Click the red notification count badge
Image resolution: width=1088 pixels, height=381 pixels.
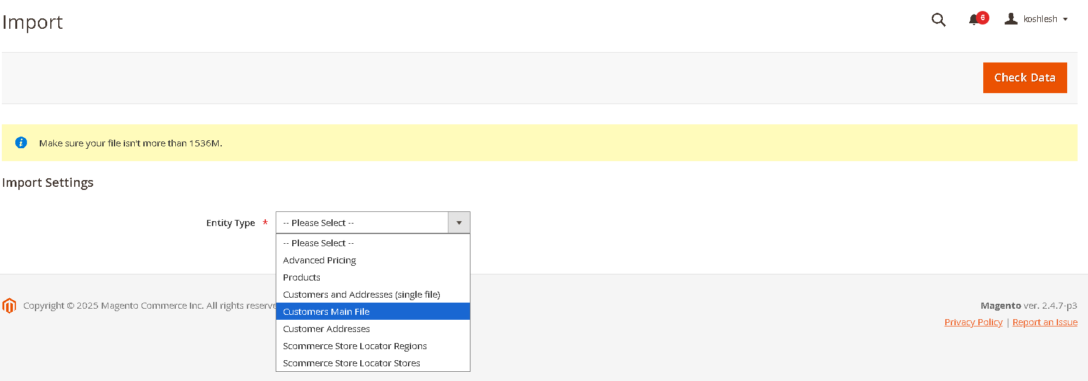tap(983, 17)
